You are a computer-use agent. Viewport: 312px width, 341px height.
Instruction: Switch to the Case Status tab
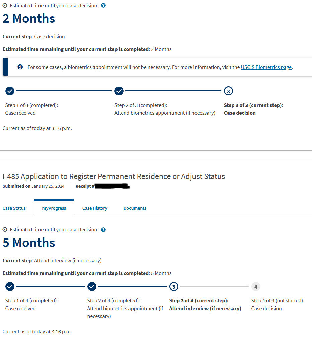pyautogui.click(x=14, y=208)
